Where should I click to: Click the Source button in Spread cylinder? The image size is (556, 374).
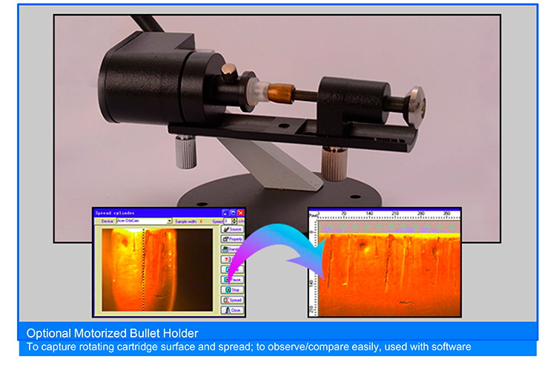pos(234,230)
